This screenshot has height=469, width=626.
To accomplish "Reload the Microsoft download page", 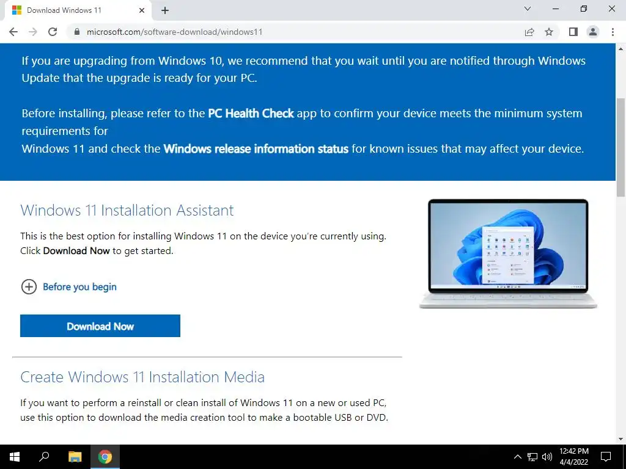I will pos(53,32).
